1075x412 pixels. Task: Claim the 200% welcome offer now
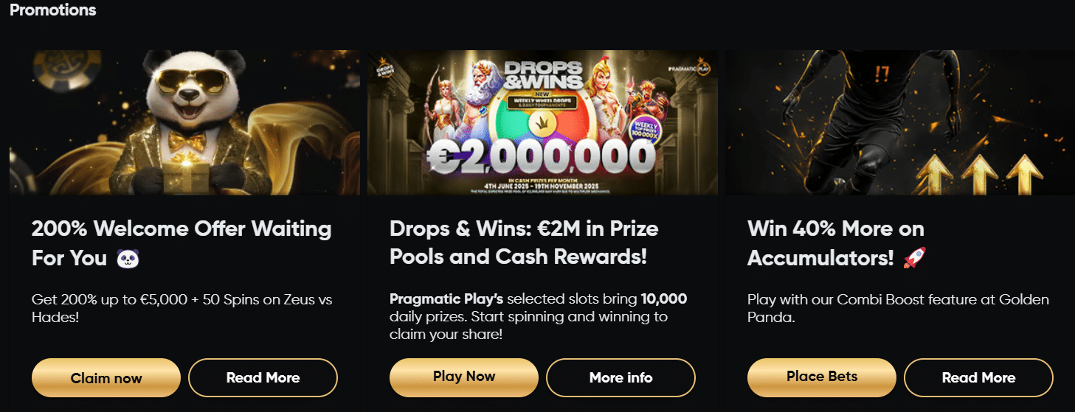click(x=106, y=378)
